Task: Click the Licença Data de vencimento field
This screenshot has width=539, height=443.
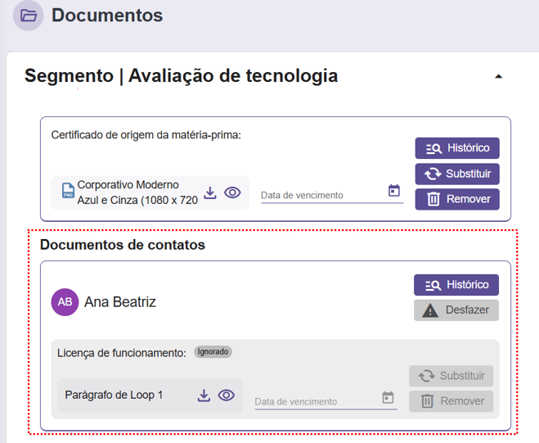Action: (317, 401)
